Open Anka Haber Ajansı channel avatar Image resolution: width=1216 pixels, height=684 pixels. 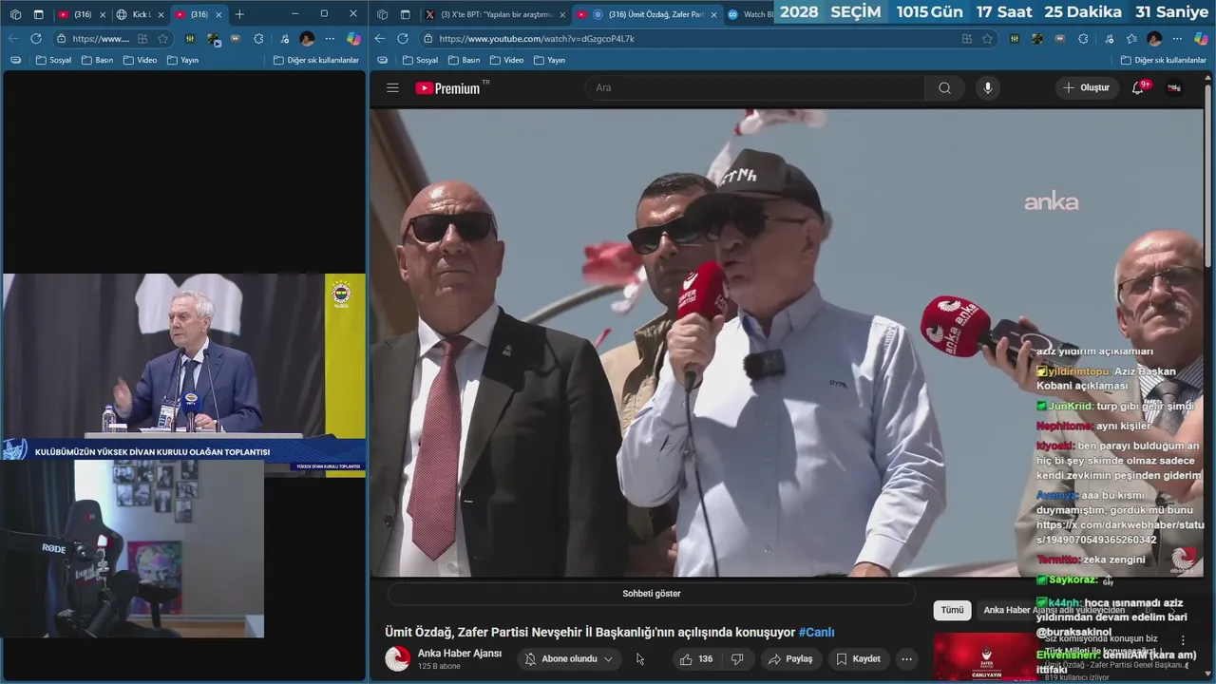click(x=397, y=658)
